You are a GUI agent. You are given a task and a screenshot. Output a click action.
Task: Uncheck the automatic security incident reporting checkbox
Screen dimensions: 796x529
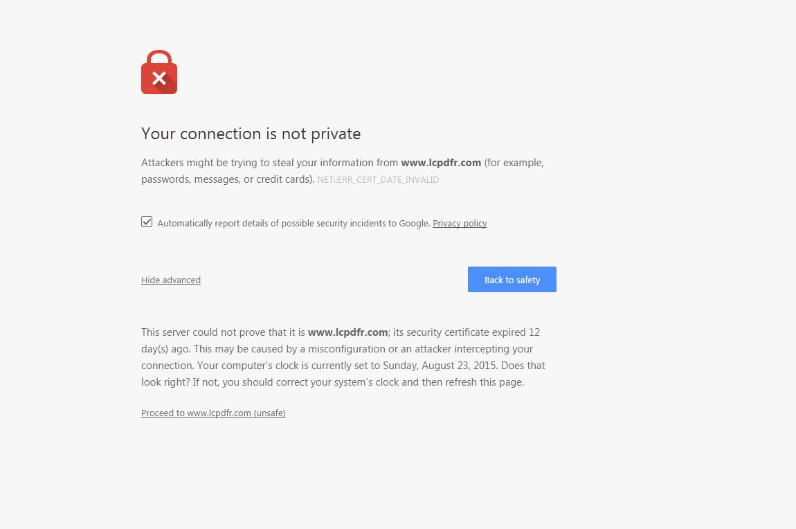[147, 222]
